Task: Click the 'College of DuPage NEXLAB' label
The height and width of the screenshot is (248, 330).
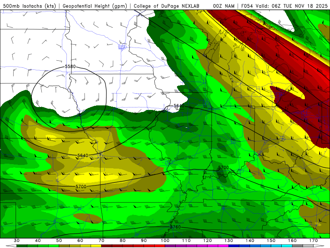Action: (166, 6)
